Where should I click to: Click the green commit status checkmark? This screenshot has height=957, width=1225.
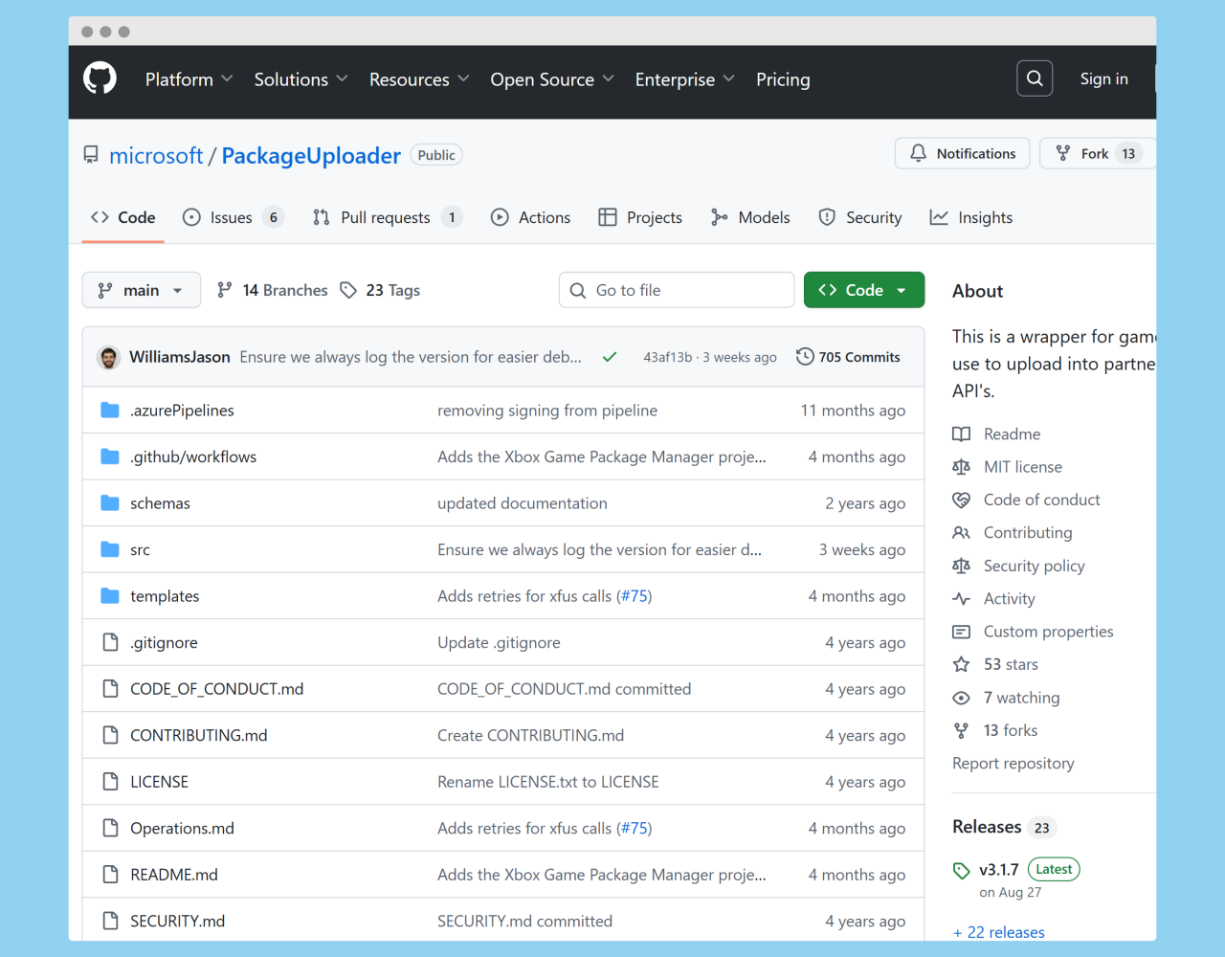(x=609, y=357)
